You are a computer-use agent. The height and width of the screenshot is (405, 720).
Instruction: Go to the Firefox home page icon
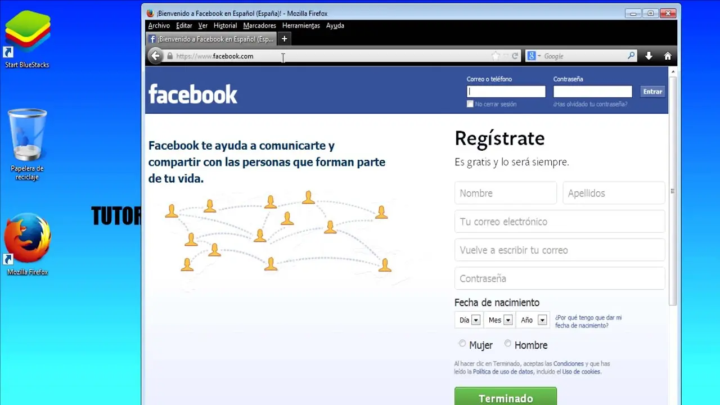(x=668, y=56)
